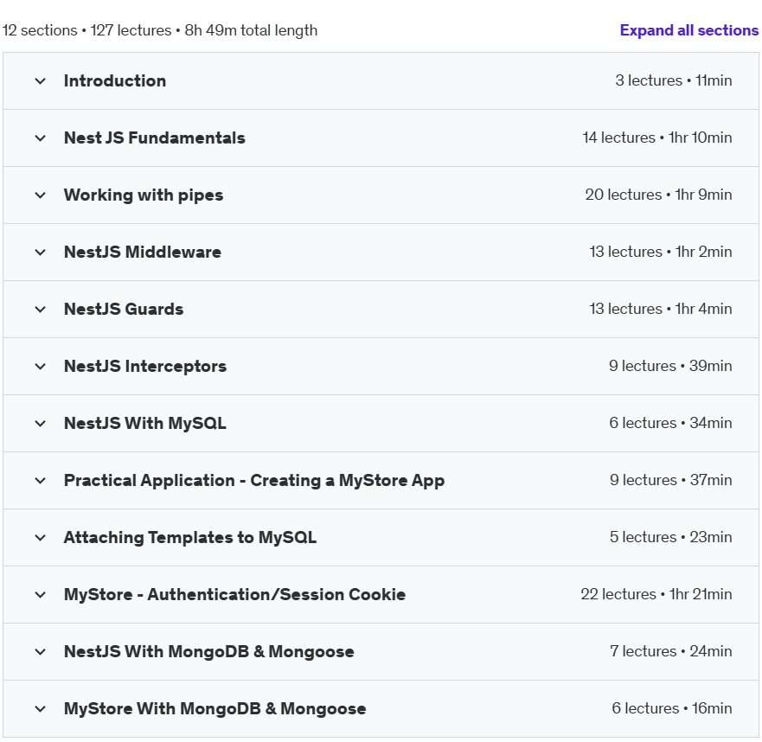Viewport: 762px width, 742px height.
Task: Click the MyStore With MongoDB & Mongoose title
Action: click(215, 708)
